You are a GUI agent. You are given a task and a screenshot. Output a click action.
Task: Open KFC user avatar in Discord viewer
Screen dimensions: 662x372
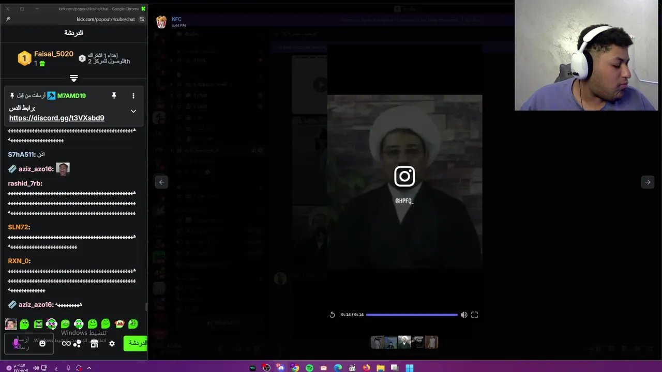pos(161,22)
